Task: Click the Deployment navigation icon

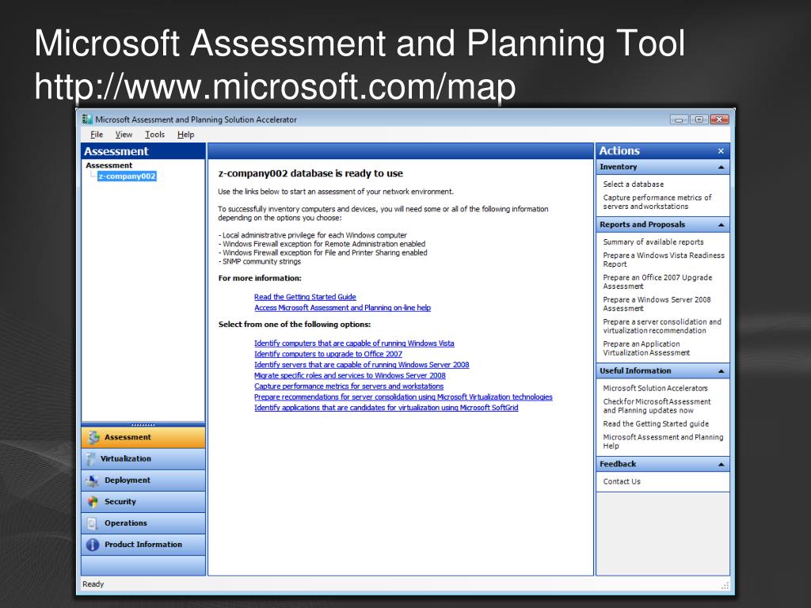Action: (x=93, y=481)
